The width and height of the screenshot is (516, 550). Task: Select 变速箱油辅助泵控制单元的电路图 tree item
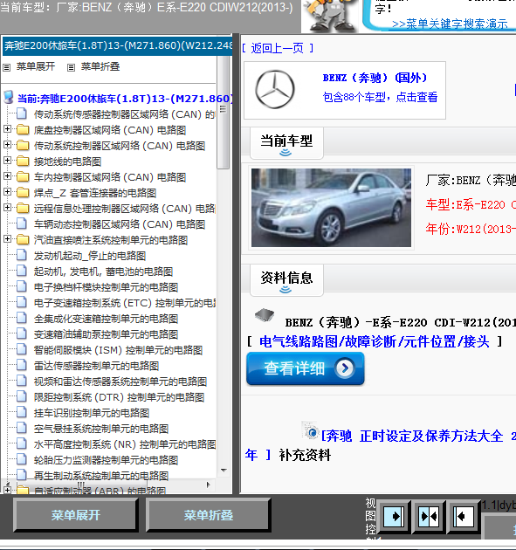pyautogui.click(x=106, y=334)
